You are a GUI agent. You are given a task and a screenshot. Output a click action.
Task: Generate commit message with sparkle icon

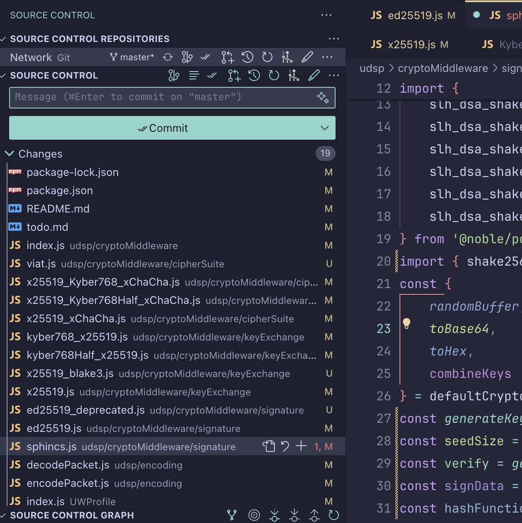pyautogui.click(x=323, y=97)
